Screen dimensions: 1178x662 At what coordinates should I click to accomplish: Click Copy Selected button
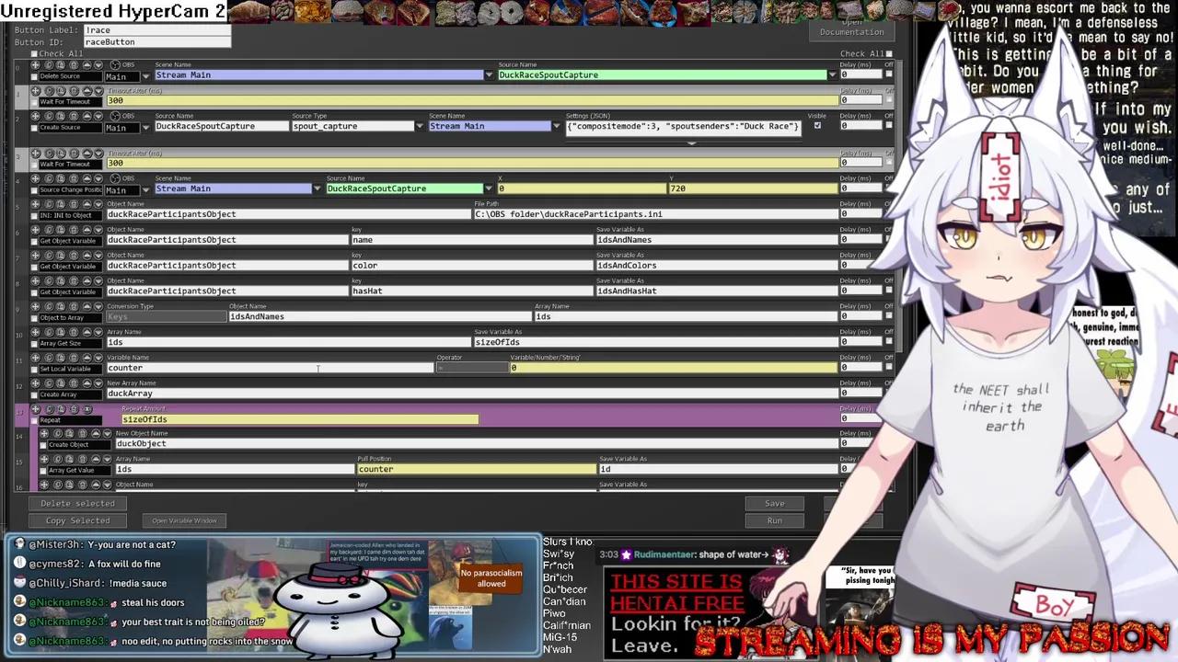tap(77, 520)
